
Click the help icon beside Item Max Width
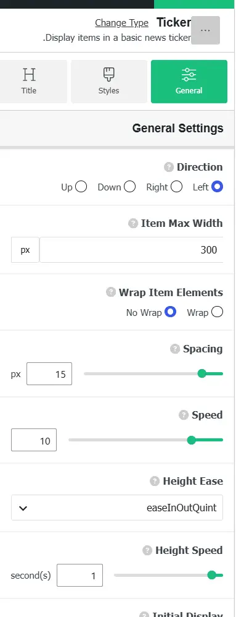tap(133, 224)
